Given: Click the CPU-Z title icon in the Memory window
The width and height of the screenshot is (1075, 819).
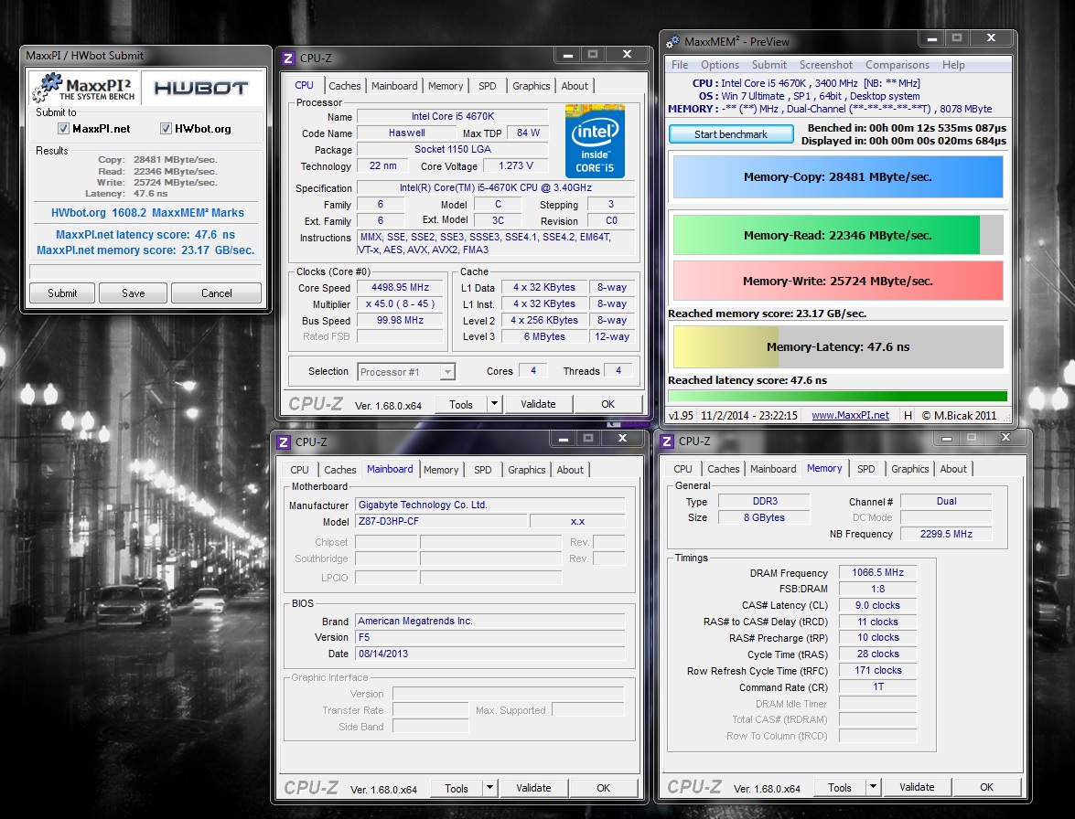Looking at the screenshot, I should tap(666, 441).
